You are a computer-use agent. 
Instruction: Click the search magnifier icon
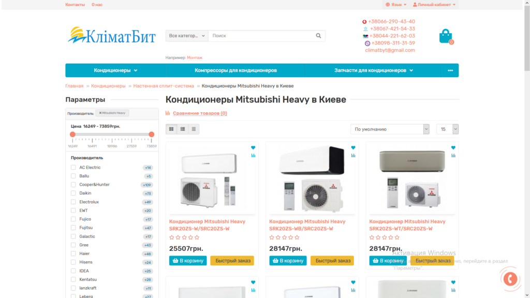[318, 36]
